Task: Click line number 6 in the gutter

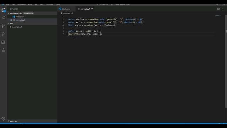Action: pos(63,31)
